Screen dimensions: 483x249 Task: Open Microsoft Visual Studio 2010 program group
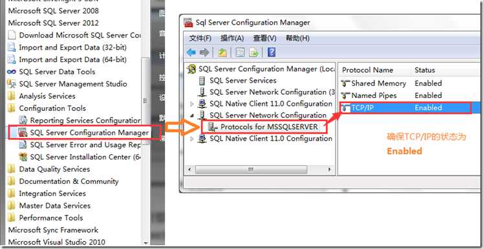(57, 242)
